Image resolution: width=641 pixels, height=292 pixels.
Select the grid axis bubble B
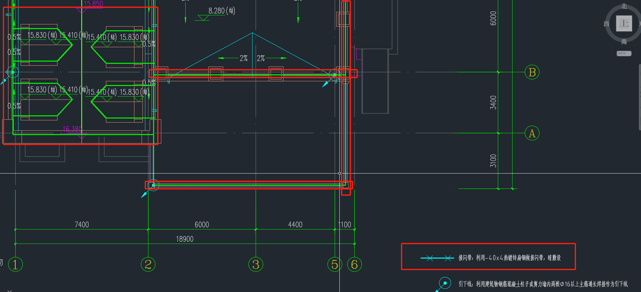point(532,72)
